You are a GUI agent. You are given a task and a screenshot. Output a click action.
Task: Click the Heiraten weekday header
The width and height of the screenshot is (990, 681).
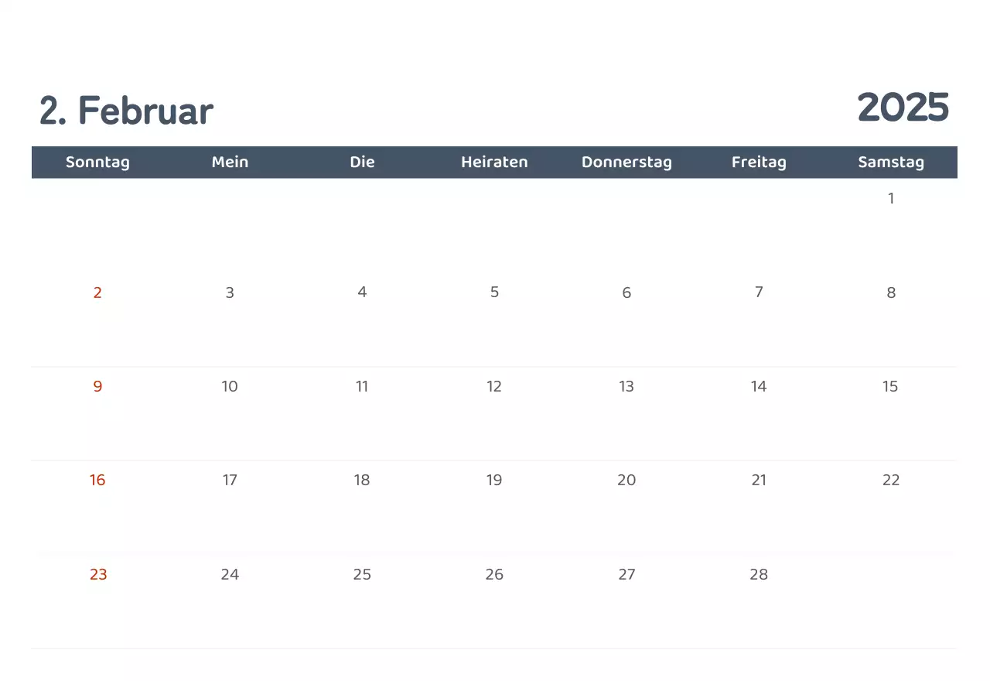tap(494, 163)
